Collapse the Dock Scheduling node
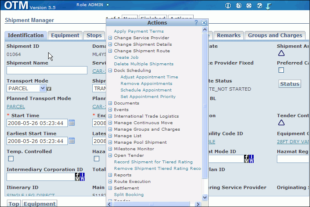The height and width of the screenshot is (207, 310). click(110, 70)
